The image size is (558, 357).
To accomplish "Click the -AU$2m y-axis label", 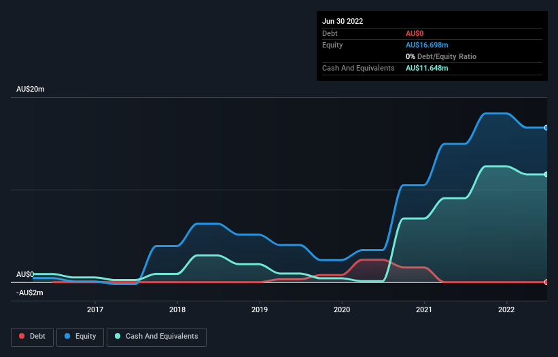I will tap(29, 293).
